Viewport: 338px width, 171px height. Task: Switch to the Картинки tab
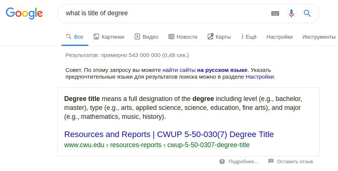pyautogui.click(x=109, y=37)
